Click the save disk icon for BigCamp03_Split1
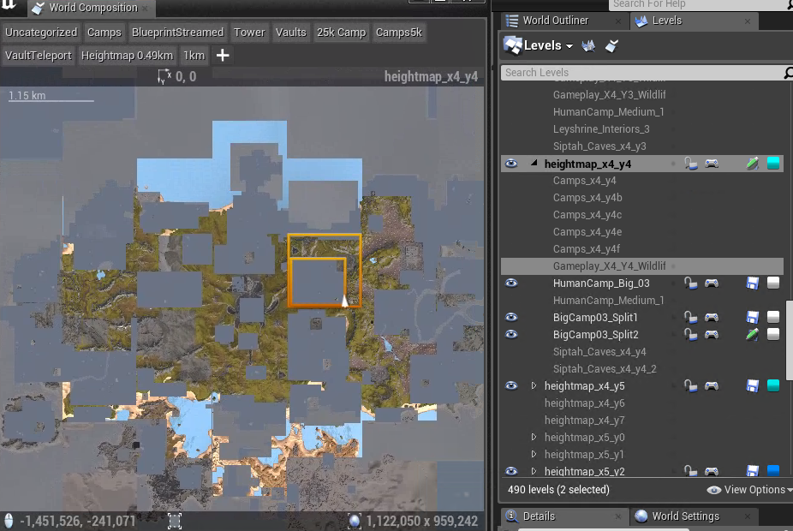Screen dimensions: 793x531 752,318
